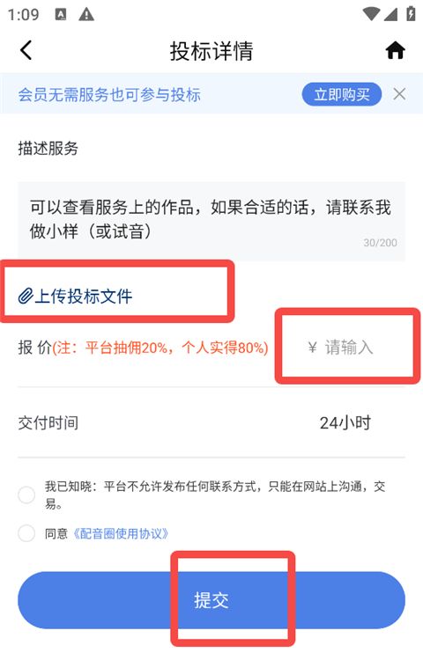The width and height of the screenshot is (423, 660).
Task: Click 上传投标文件 upload link
Action: (x=83, y=297)
